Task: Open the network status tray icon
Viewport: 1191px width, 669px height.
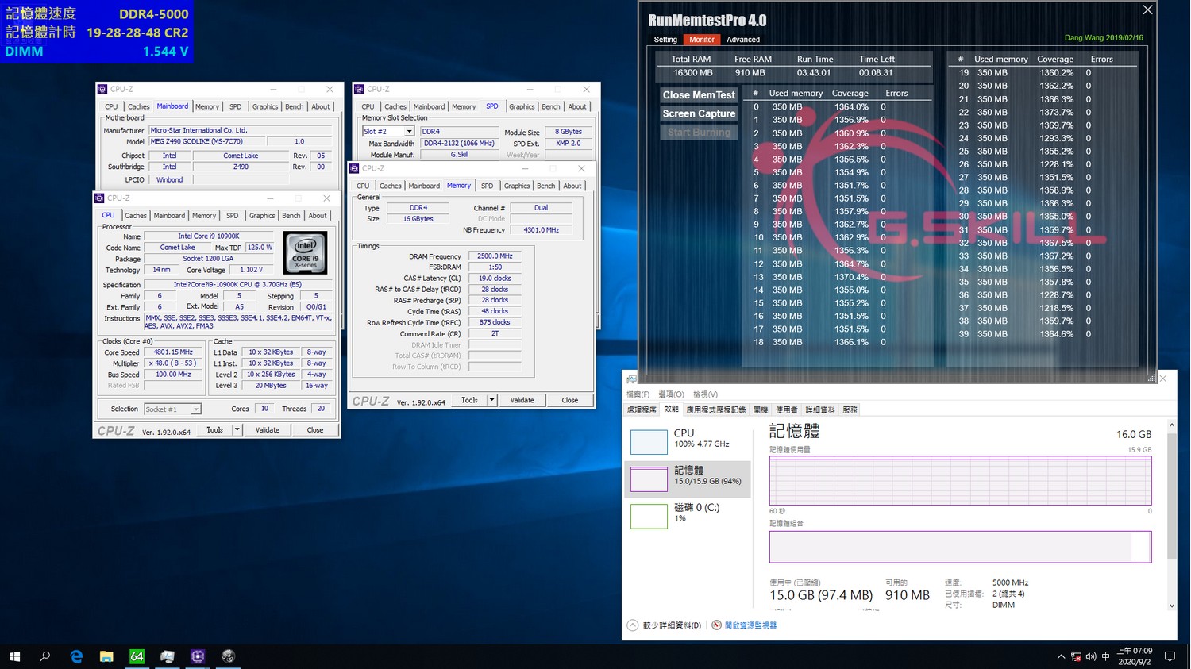Action: pos(1076,656)
